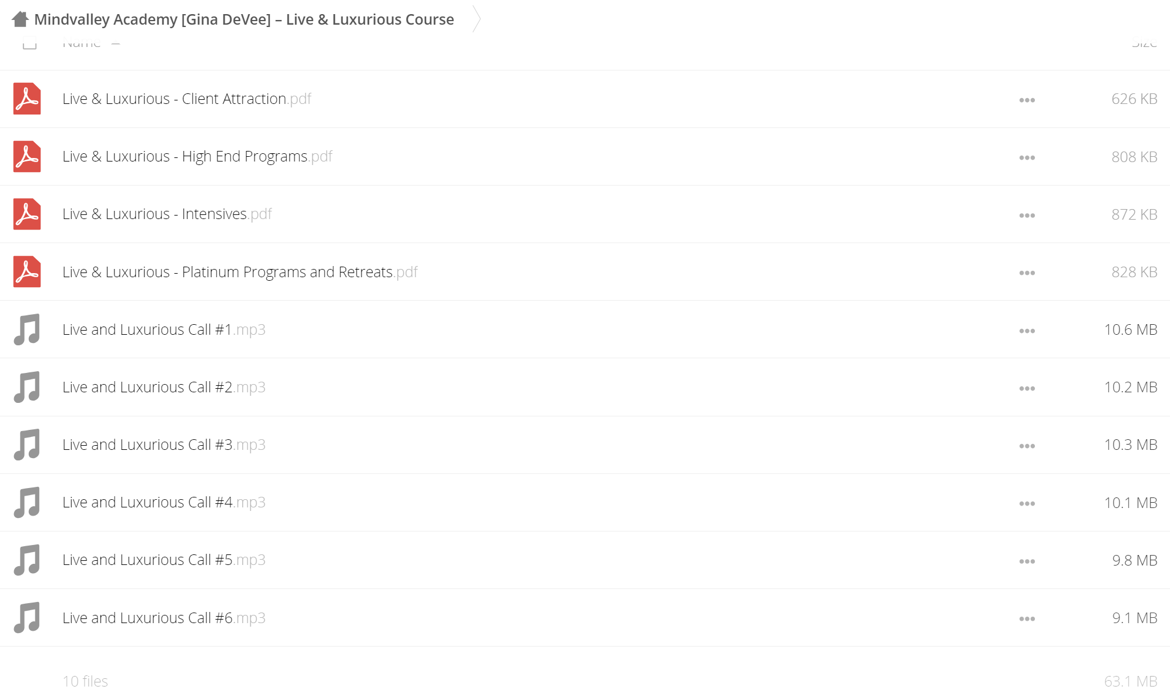Click PDF icon for Intensives file
Screen dimensions: 1170x693
[x=27, y=214]
